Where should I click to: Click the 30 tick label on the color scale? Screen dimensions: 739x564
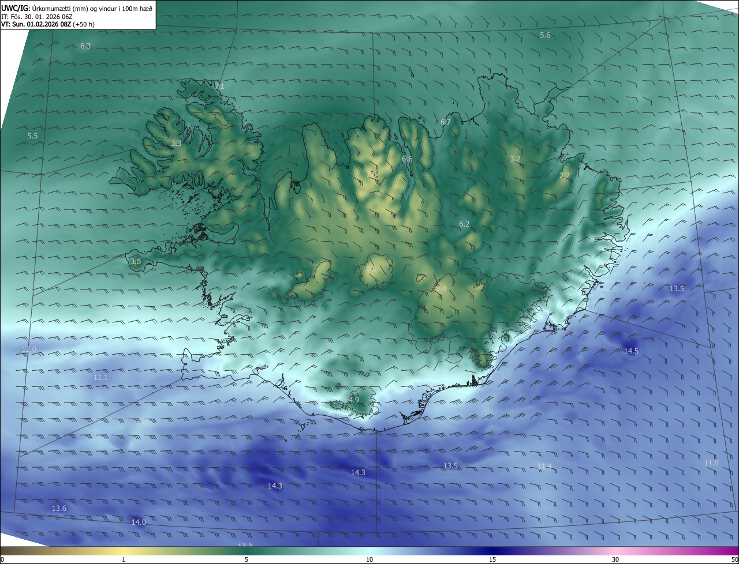click(x=615, y=559)
